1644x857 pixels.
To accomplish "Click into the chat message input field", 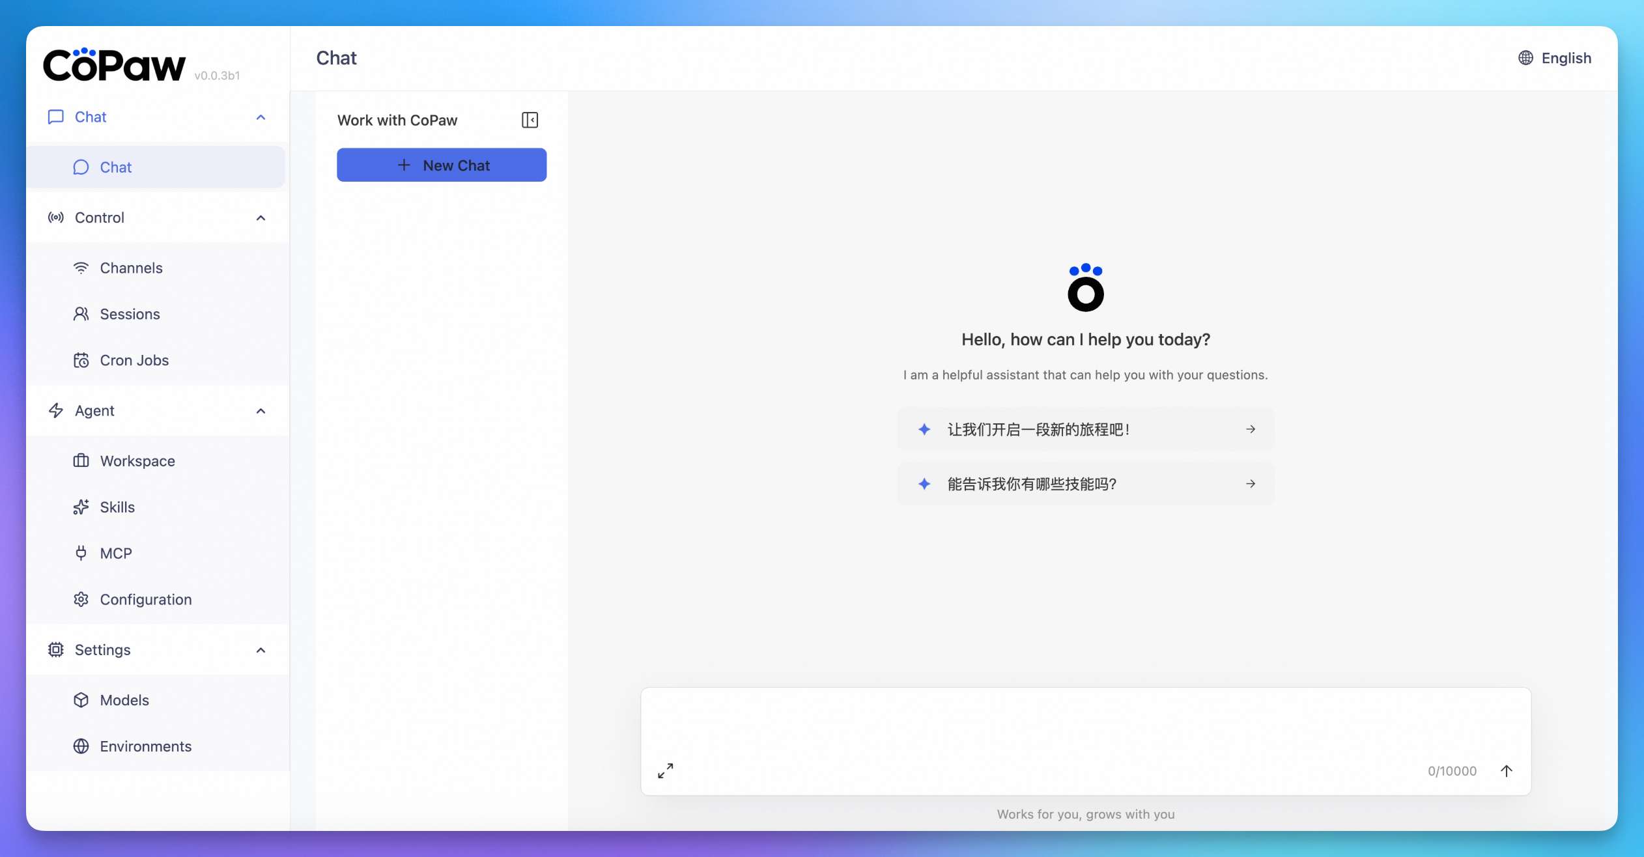I will click(x=1085, y=723).
